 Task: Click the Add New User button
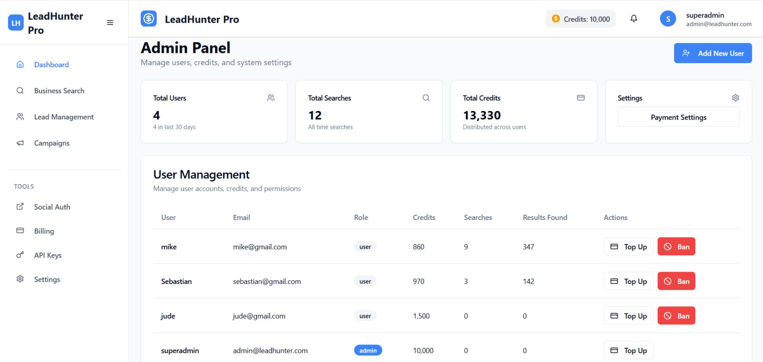[713, 53]
